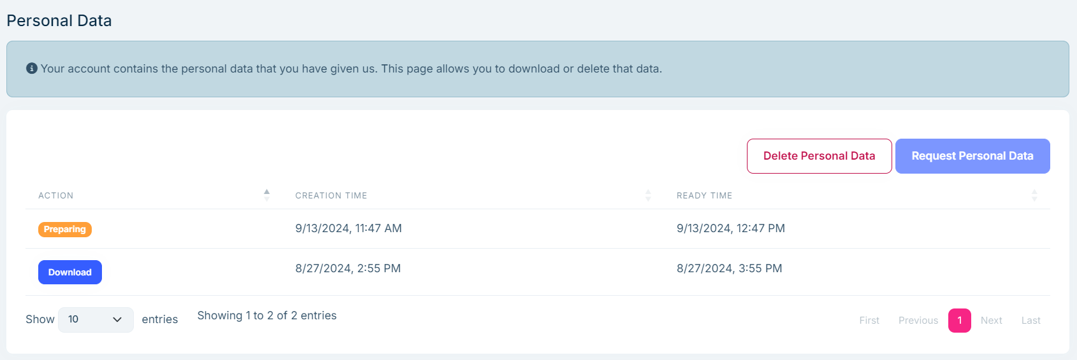Select page 1 in pagination
The width and height of the screenshot is (1077, 360).
coord(959,321)
